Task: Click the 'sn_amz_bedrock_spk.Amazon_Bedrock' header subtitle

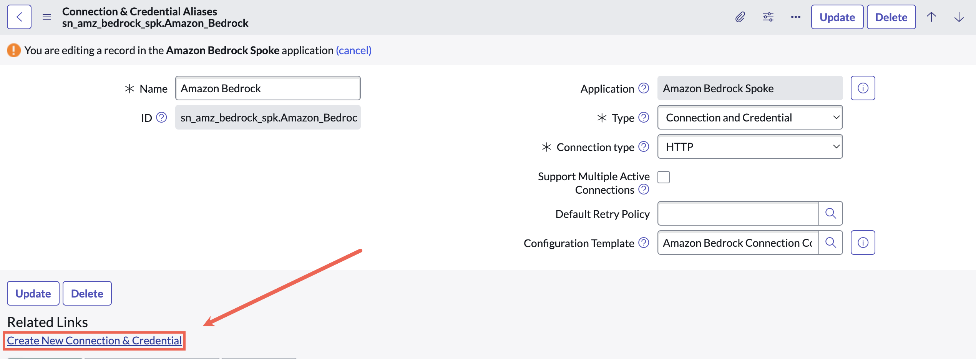Action: (x=155, y=23)
